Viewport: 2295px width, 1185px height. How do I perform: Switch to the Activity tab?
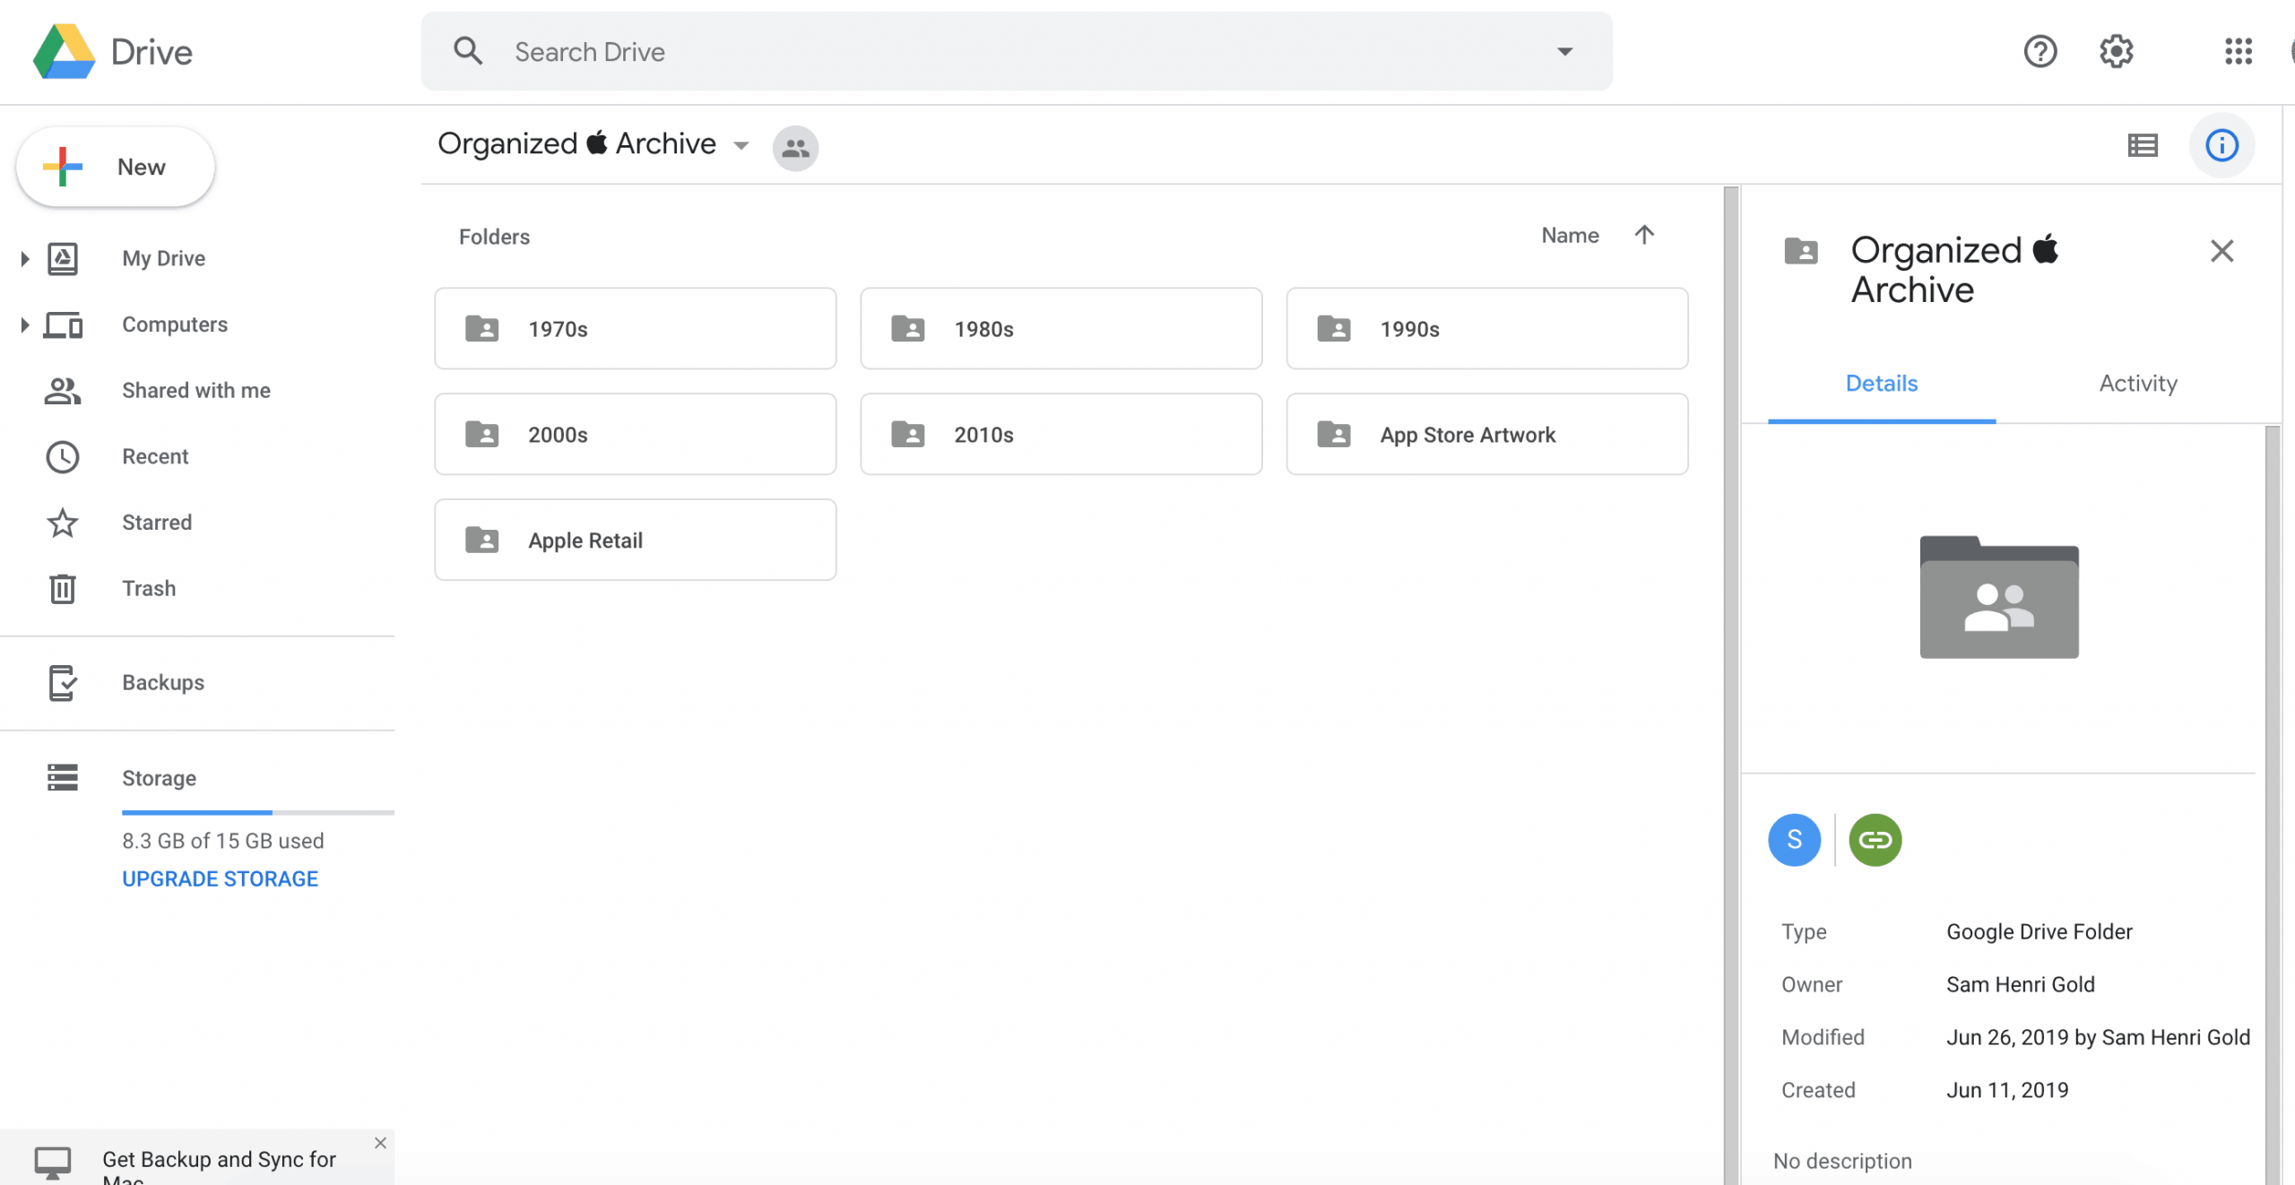(2137, 384)
